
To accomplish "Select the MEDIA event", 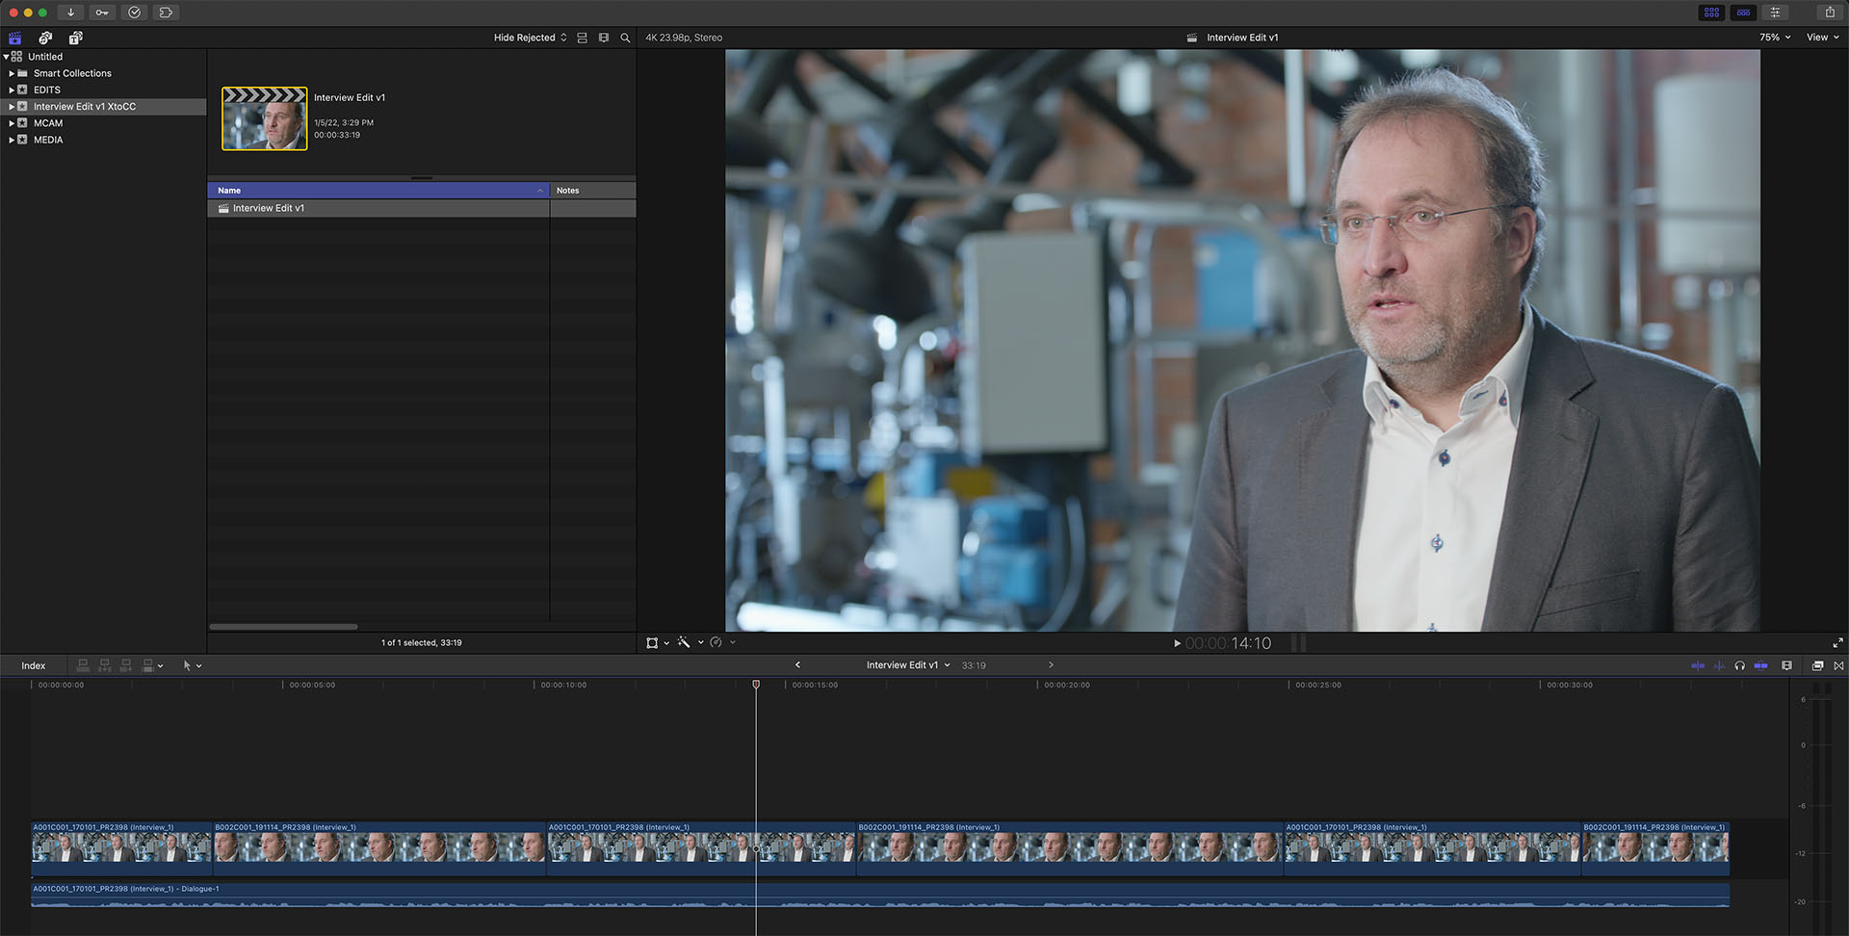I will point(48,140).
